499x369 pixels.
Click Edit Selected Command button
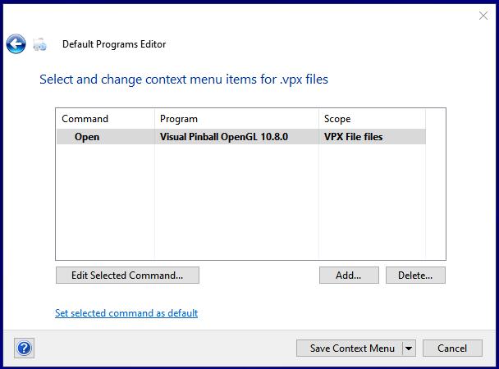(127, 276)
